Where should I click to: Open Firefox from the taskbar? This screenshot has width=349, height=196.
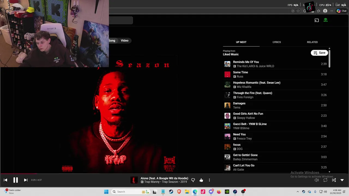[219, 192]
